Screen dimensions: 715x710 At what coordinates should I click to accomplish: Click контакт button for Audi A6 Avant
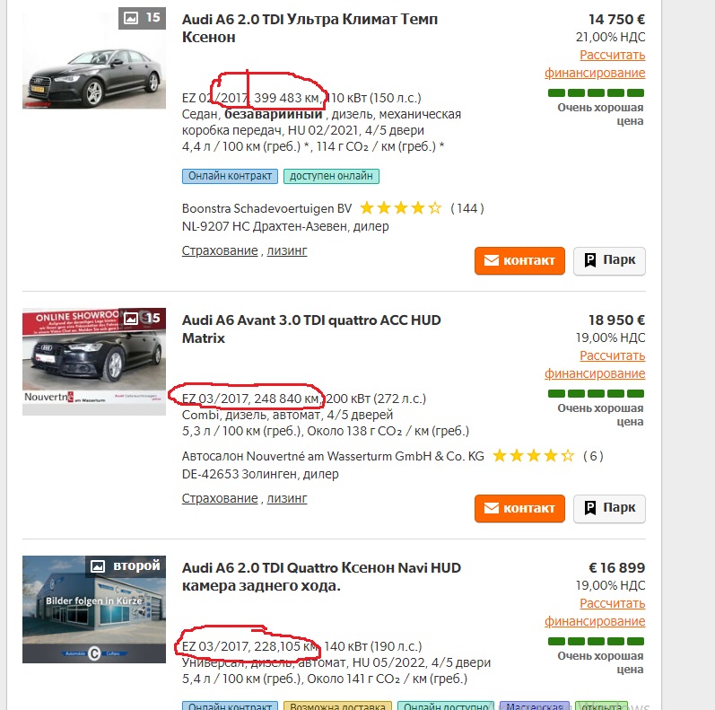tap(519, 508)
